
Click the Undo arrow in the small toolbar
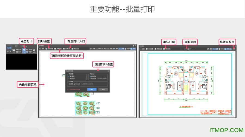[x=8, y=52]
